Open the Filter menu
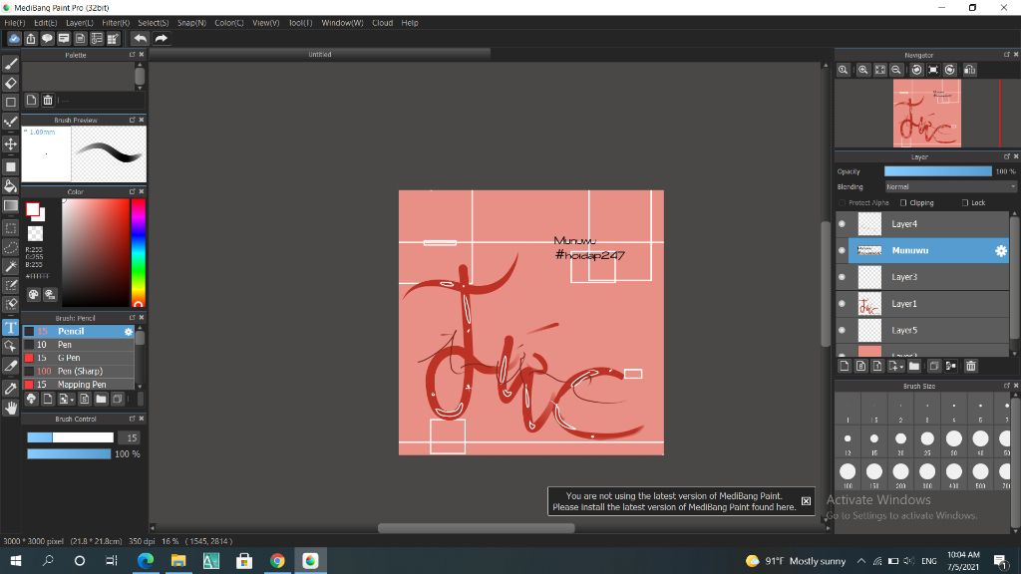This screenshot has width=1021, height=574. point(116,23)
